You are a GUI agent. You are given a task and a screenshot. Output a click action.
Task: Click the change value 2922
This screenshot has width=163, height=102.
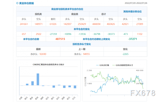coord(38,34)
